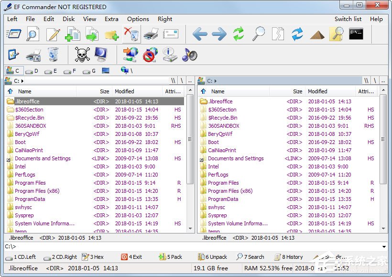The width and height of the screenshot is (392, 277).
Task: Click the create new folder icon
Action: (111, 34)
